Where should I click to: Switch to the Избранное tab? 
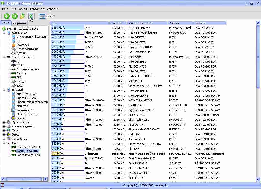[19, 23]
